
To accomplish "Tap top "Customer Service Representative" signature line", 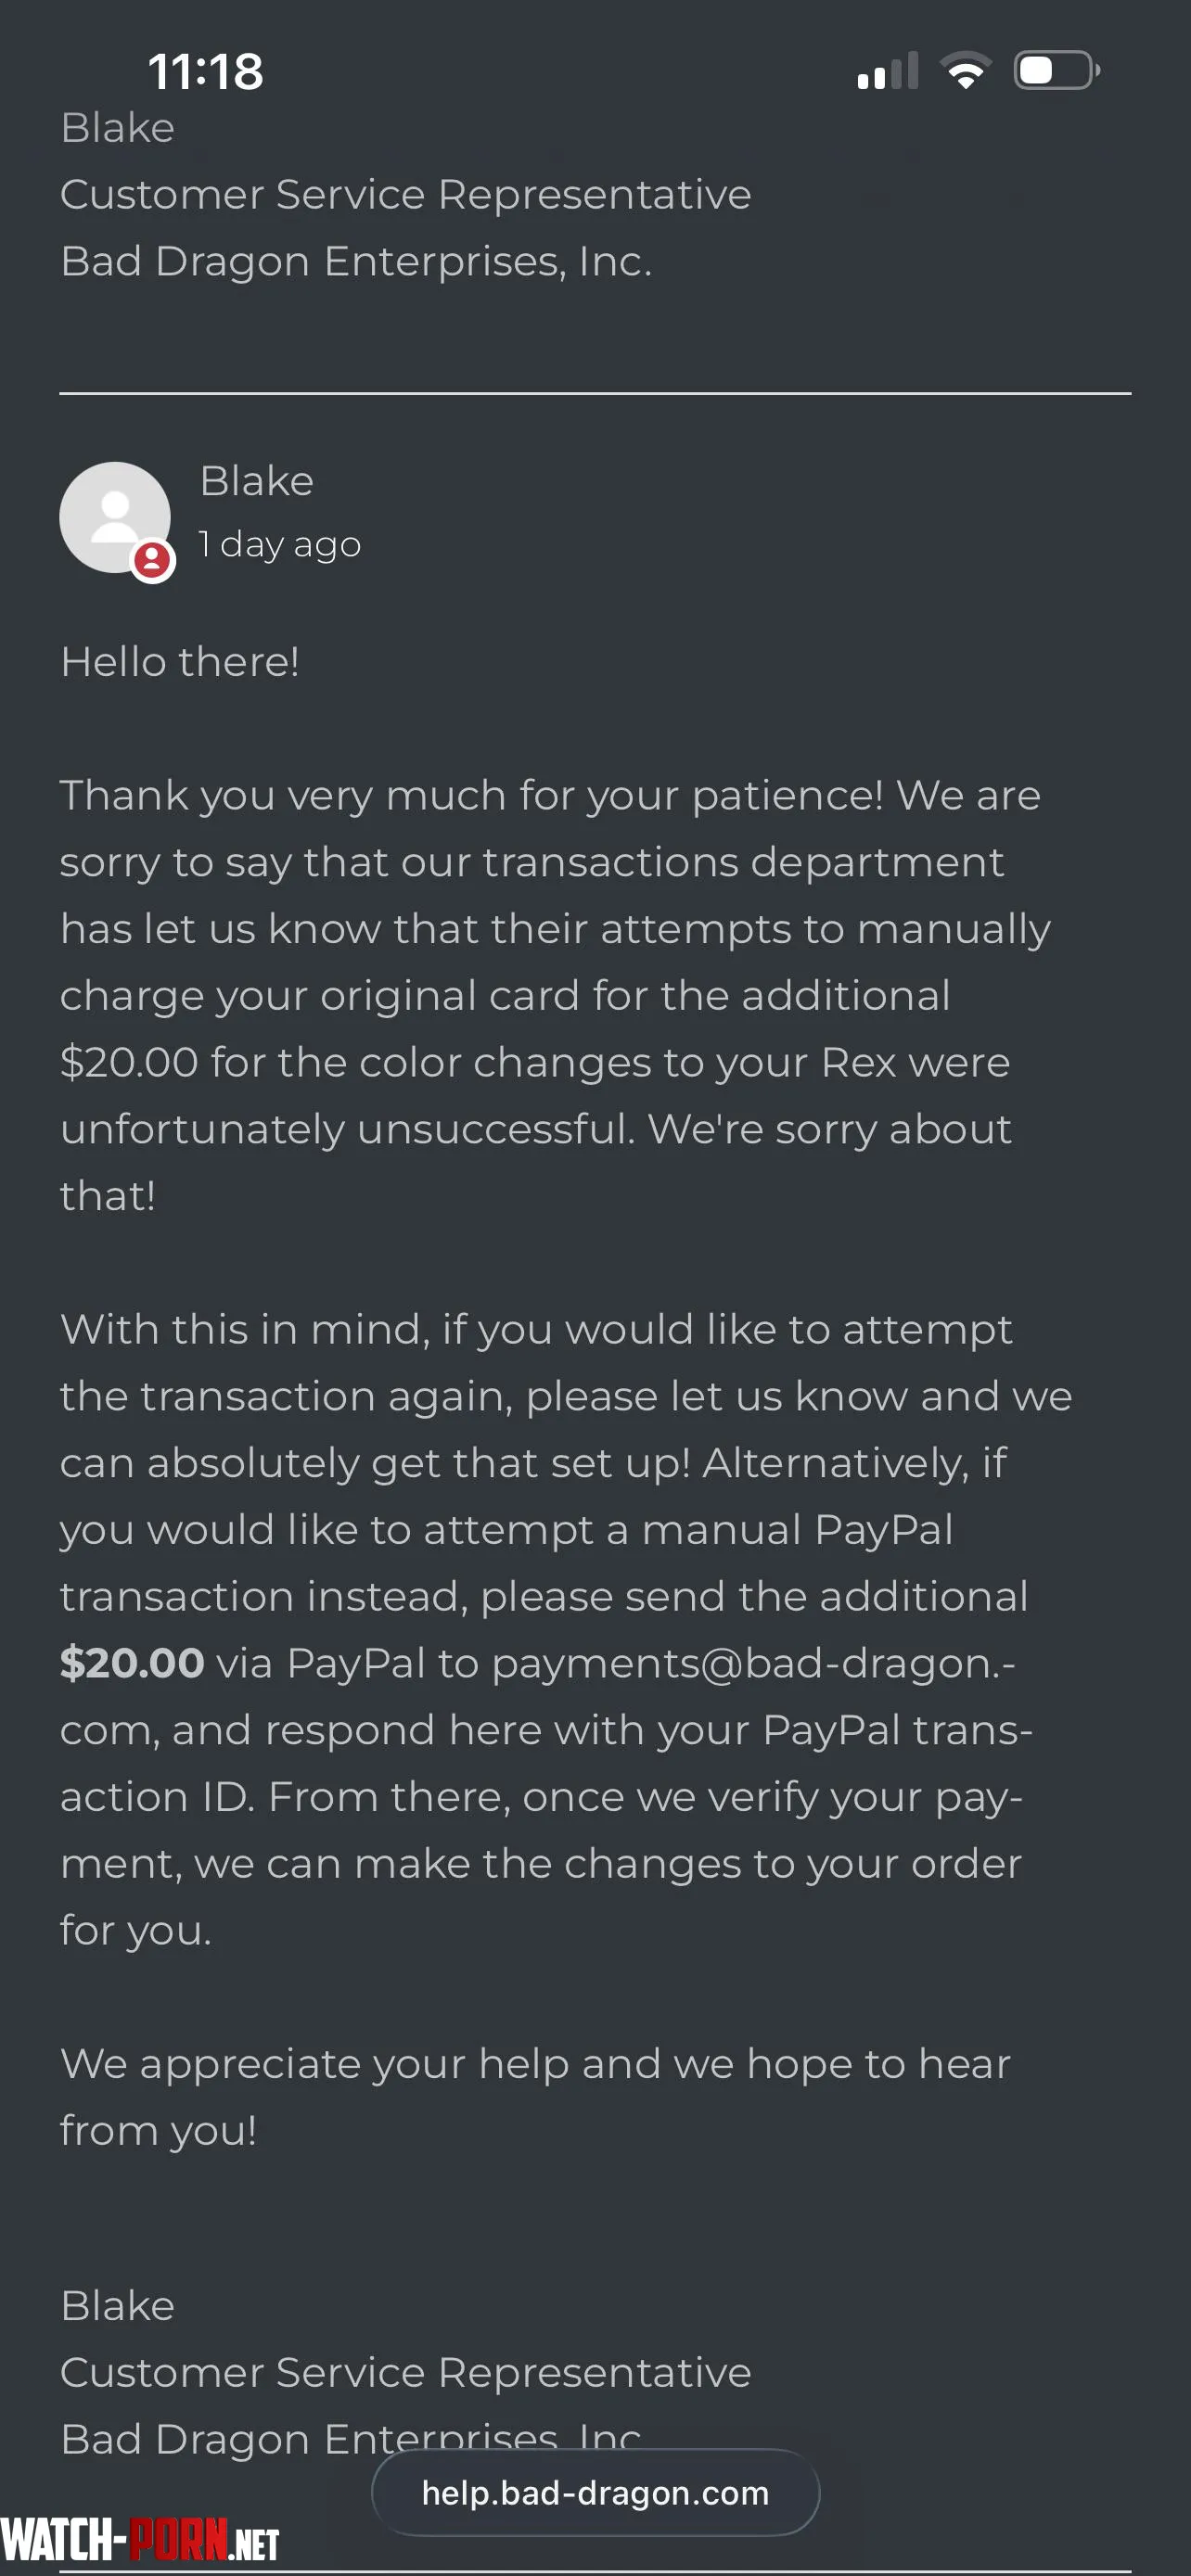I will click(405, 194).
